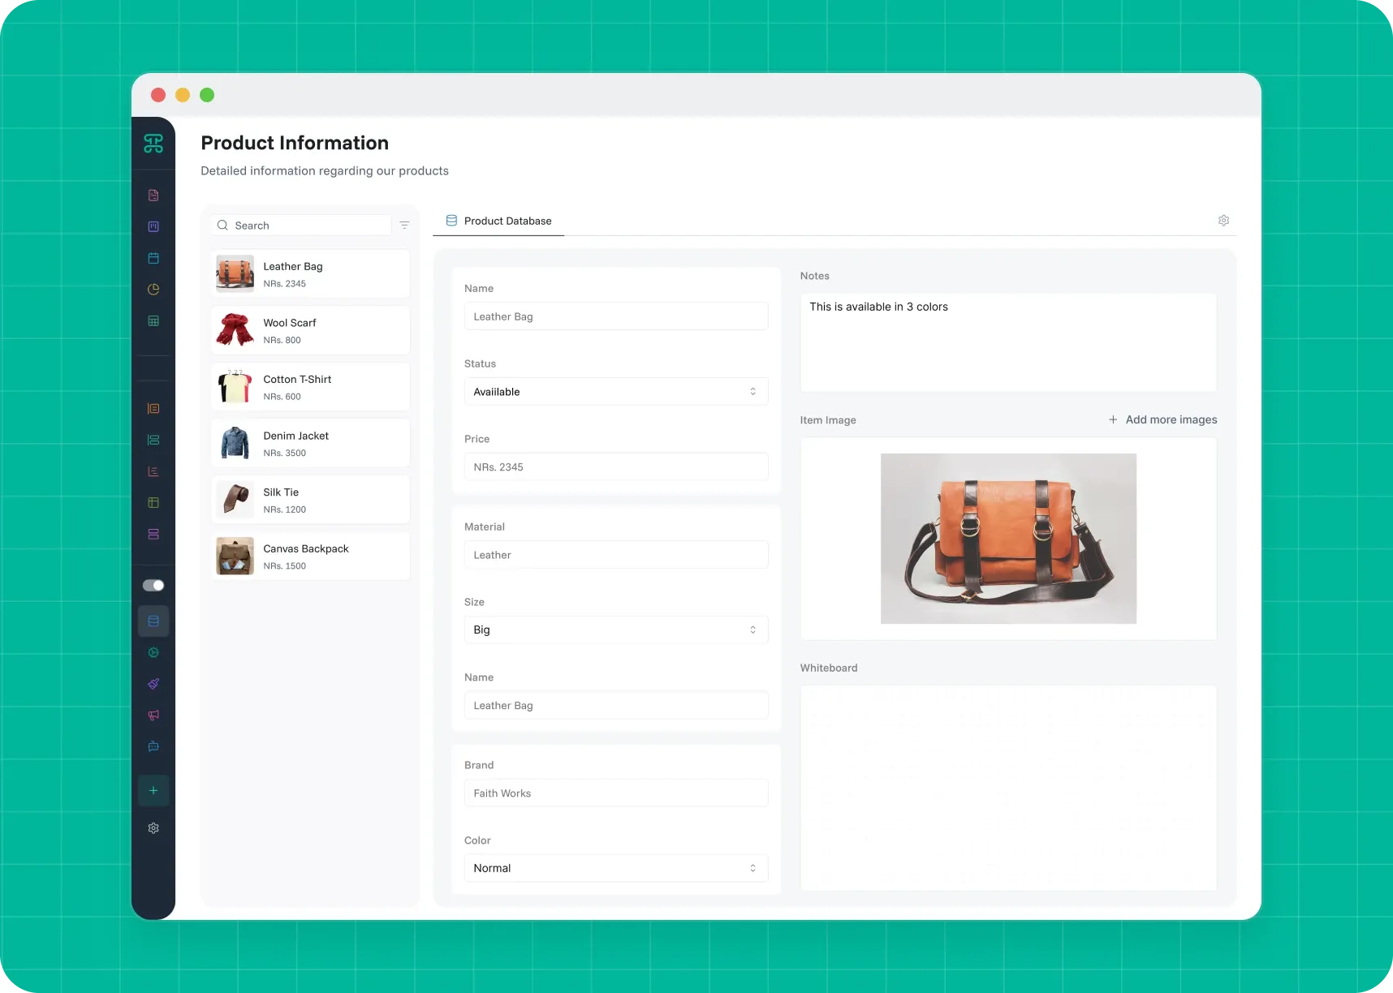
Task: Select the Denim Jacket product row
Action: (310, 444)
